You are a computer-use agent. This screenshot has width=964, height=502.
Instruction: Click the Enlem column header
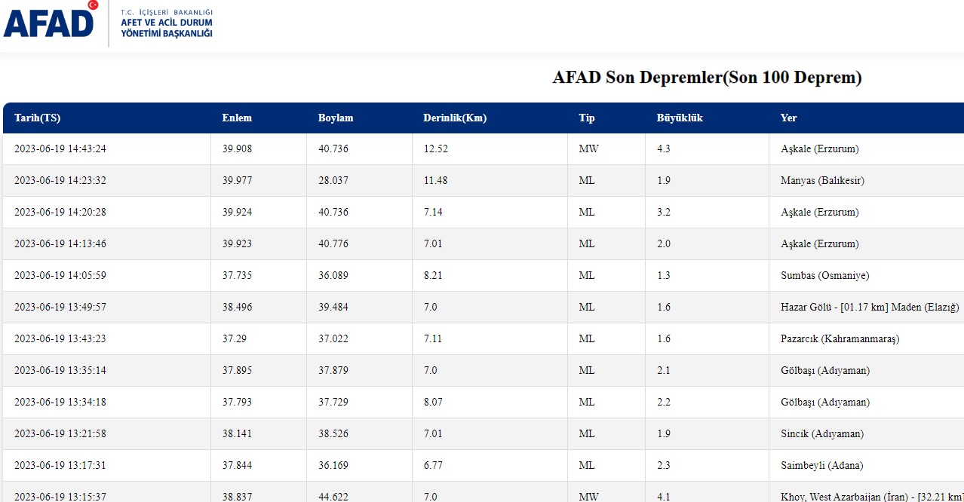tap(237, 118)
